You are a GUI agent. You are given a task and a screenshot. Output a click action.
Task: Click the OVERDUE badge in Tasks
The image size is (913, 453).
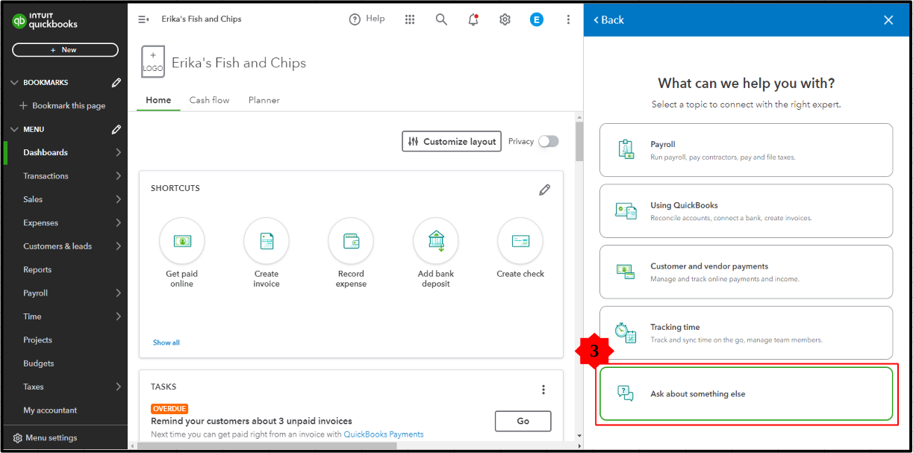169,409
